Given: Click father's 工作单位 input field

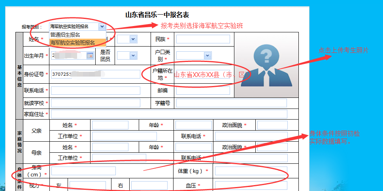Looking at the screenshot, I should 124,136.
